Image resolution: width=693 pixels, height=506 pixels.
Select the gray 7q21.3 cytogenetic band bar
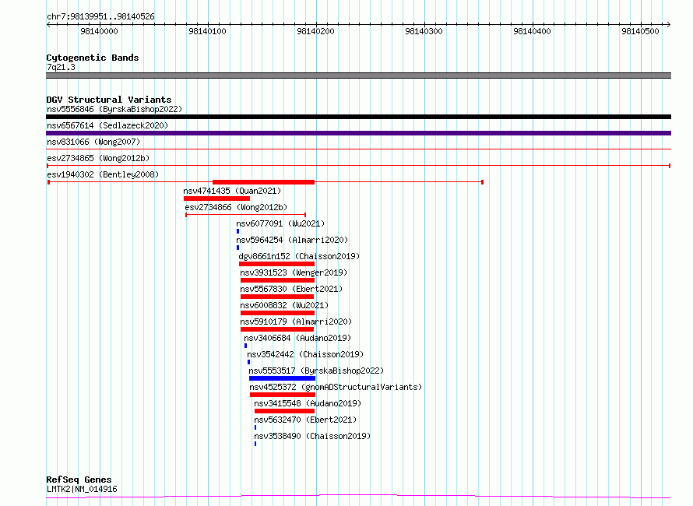coord(358,76)
